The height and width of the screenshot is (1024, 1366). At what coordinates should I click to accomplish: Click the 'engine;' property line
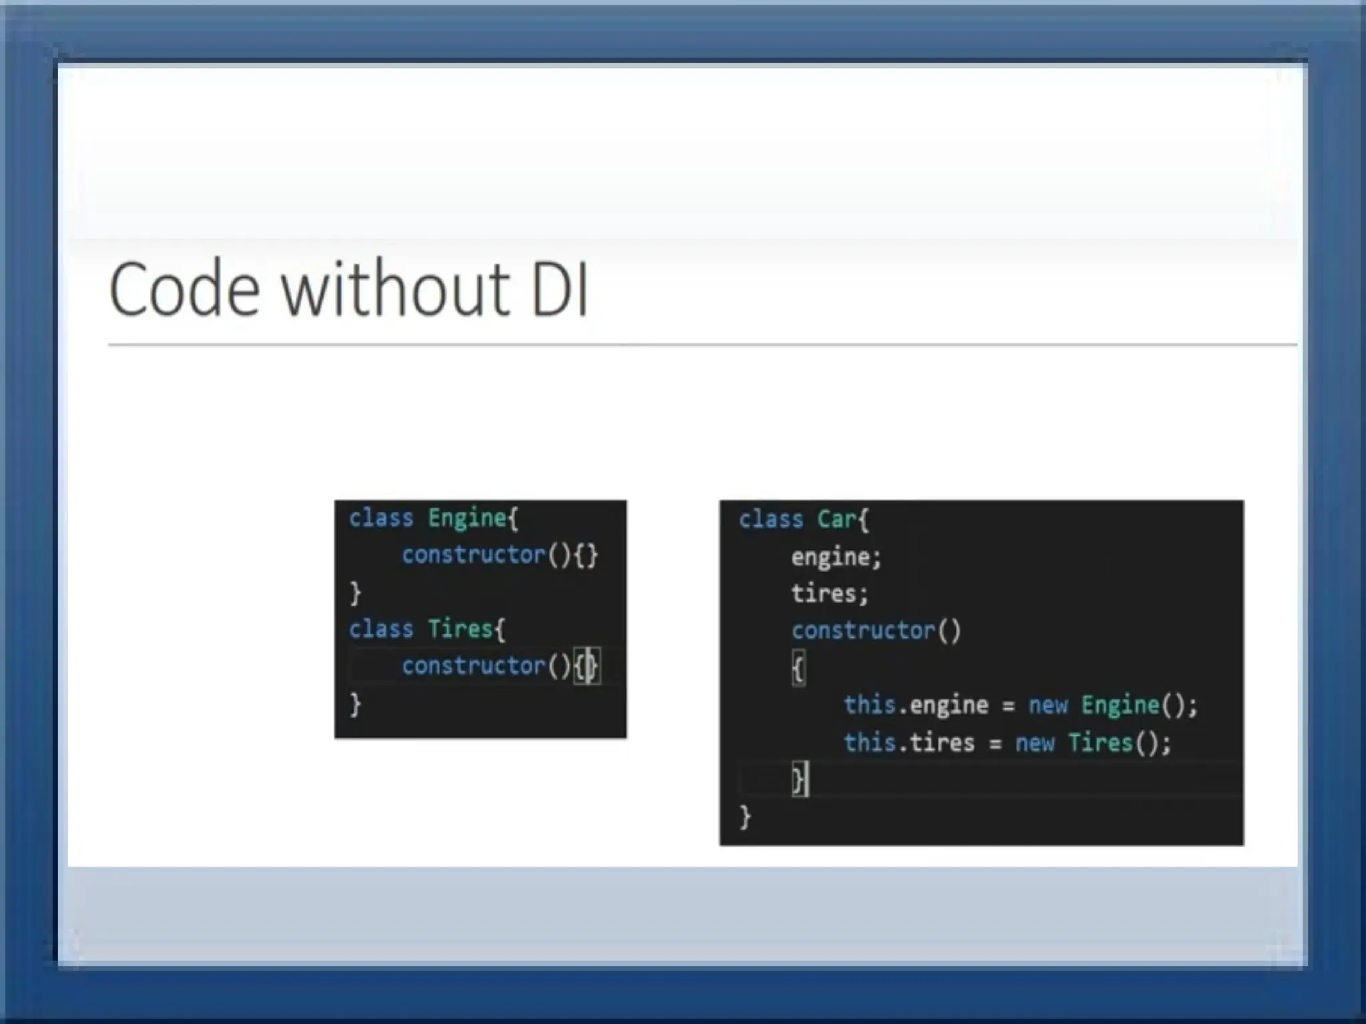(836, 557)
